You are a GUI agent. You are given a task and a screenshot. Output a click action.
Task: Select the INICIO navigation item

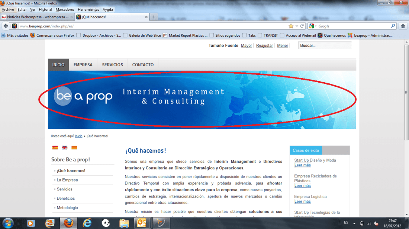tap(58, 65)
